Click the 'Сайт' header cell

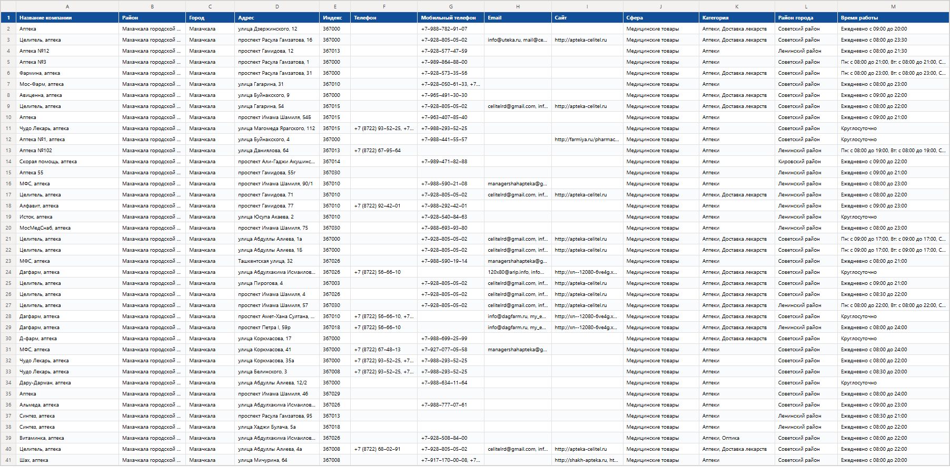point(587,18)
